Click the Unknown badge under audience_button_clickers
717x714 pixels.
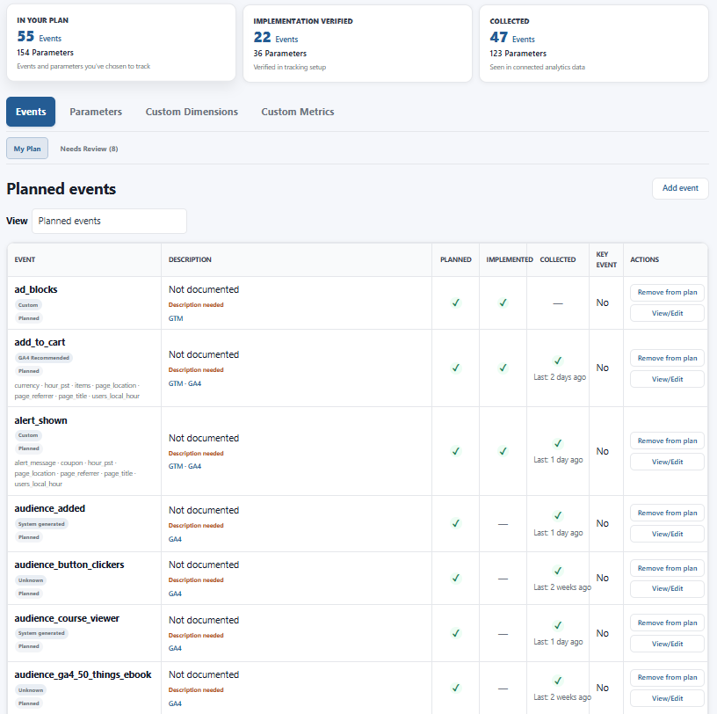(x=31, y=580)
